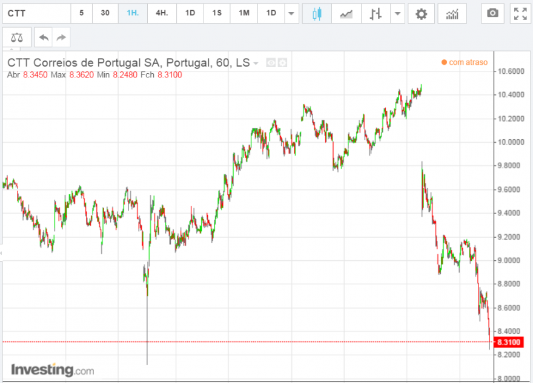
Task: Open the dropdown next to the chart title
Action: click(x=256, y=64)
